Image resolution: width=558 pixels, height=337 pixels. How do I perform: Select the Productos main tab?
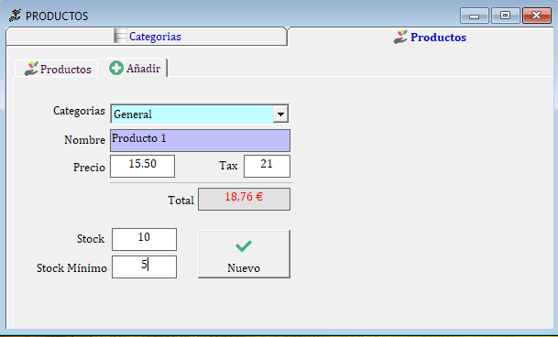tap(421, 37)
